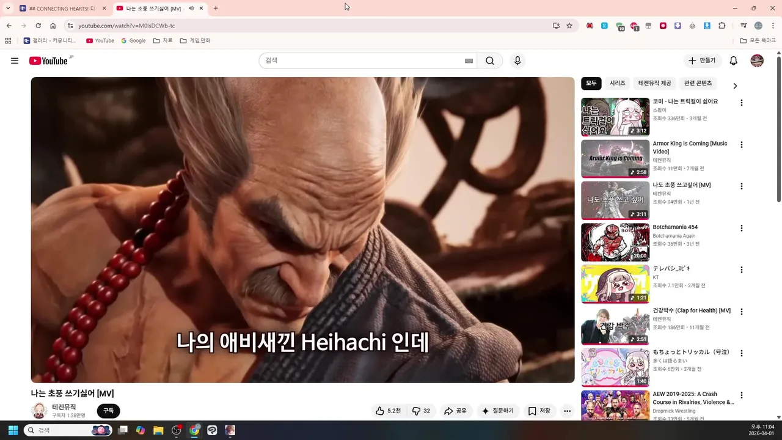Click the install app icon in address bar
The width and height of the screenshot is (782, 440).
pos(556,26)
